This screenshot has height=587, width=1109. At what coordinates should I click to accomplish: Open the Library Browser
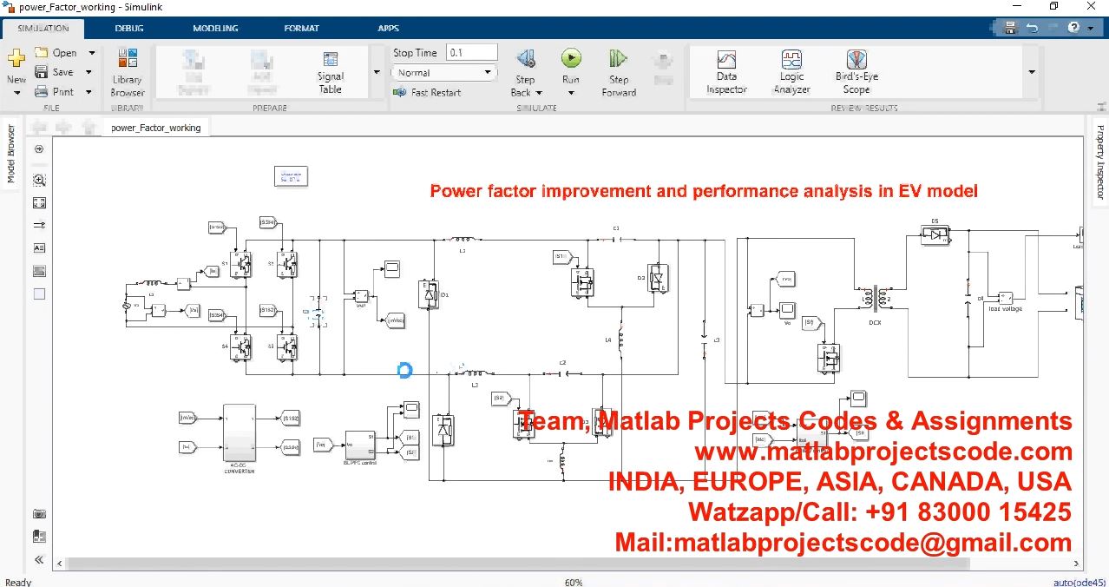[x=127, y=72]
